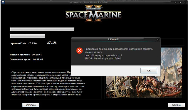Click elapsed time value 00:29:41
Image resolution: width=188 pixels, height=110 pixels.
[x=37, y=55]
